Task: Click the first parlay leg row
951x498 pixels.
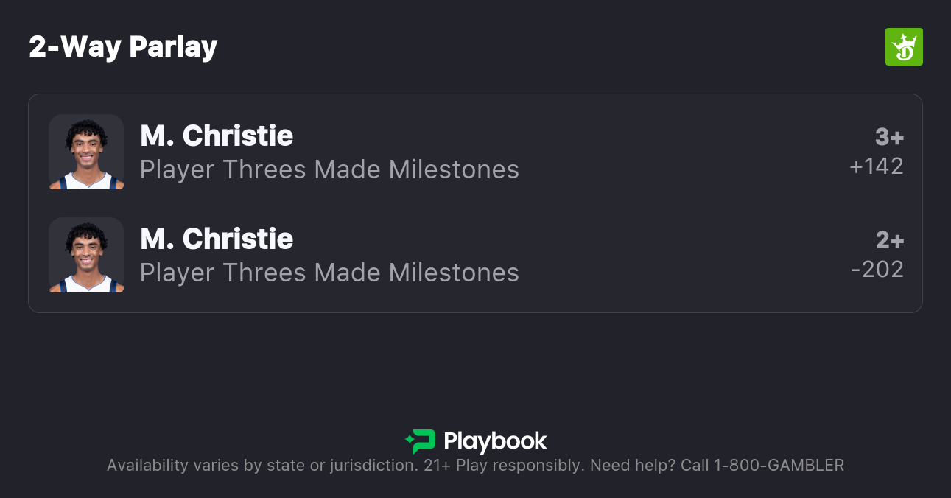Action: (x=663, y=152)
